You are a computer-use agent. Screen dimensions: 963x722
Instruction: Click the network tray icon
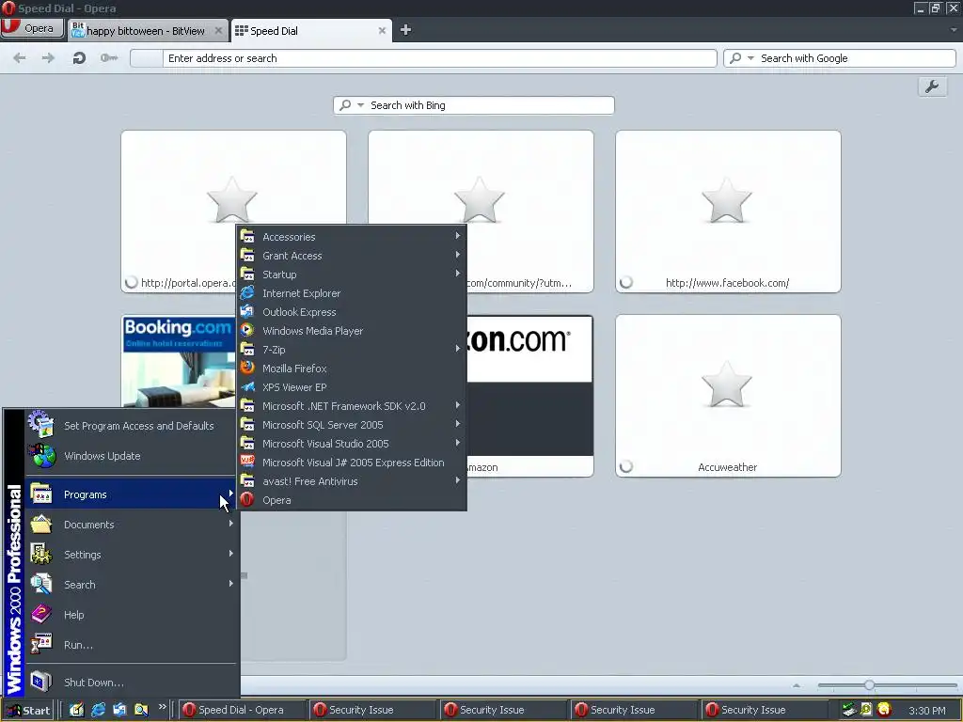pyautogui.click(x=849, y=710)
